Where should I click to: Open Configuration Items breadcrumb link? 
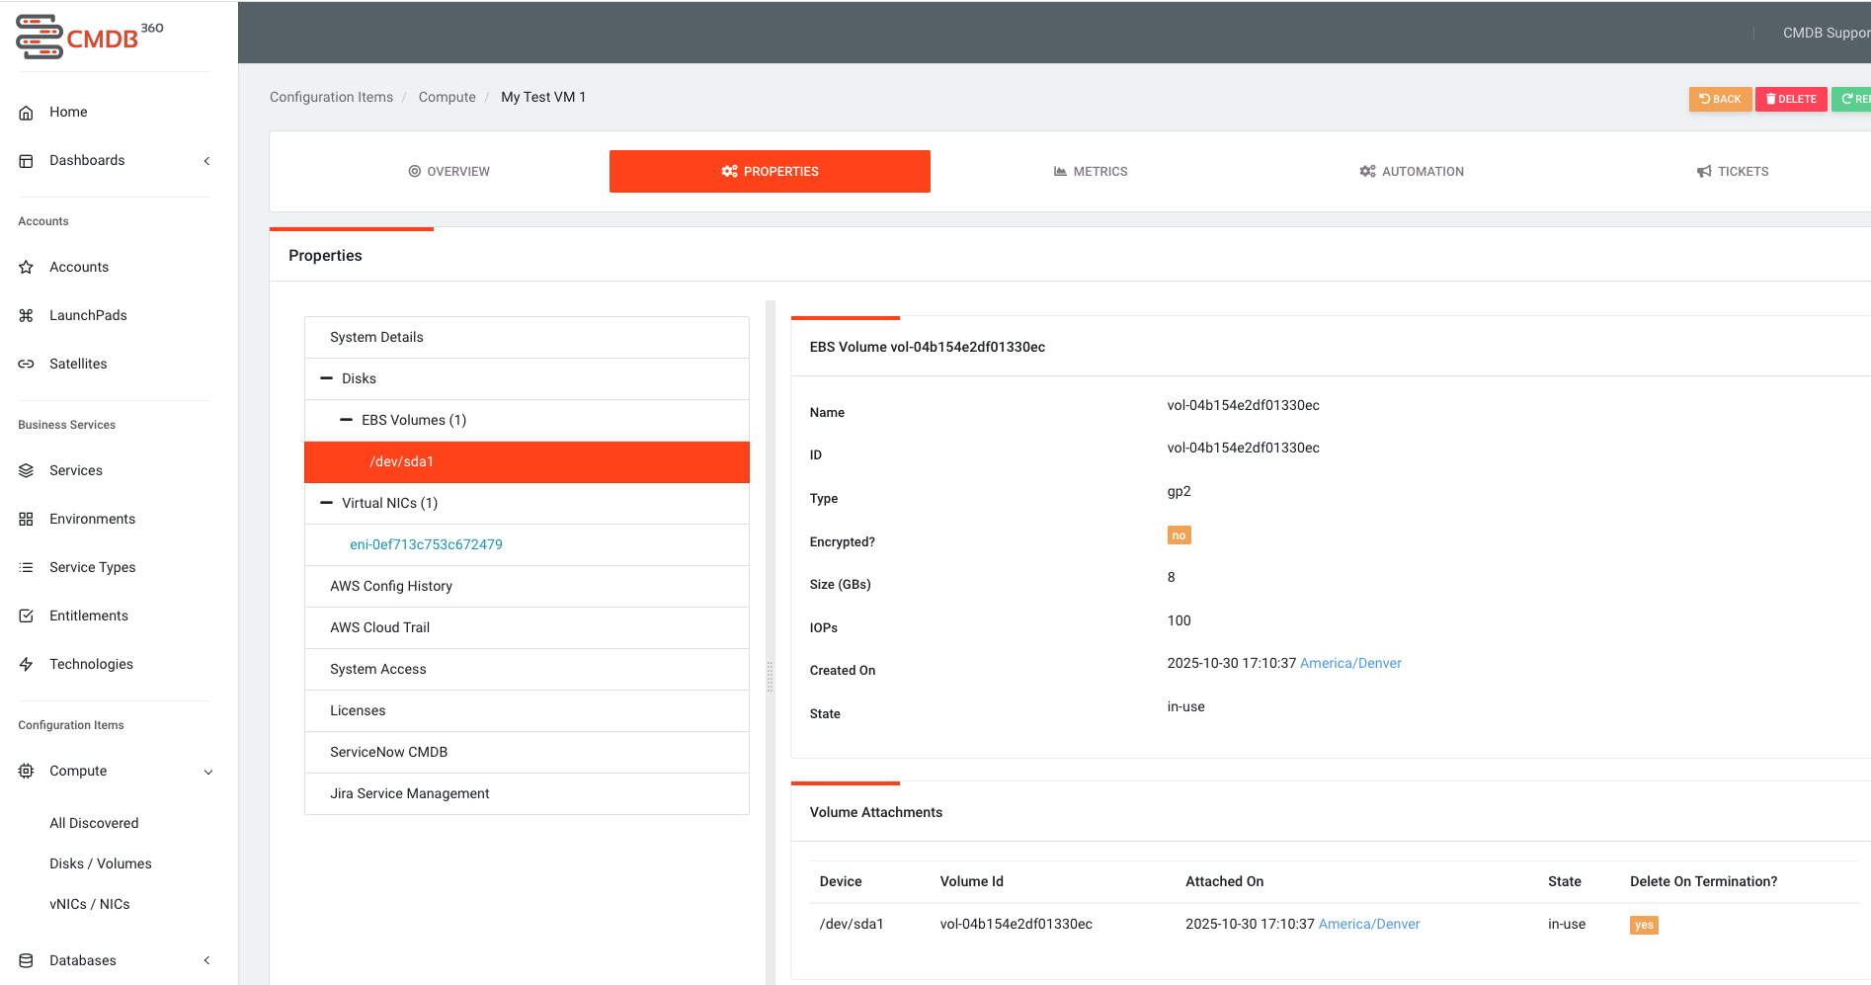click(331, 98)
